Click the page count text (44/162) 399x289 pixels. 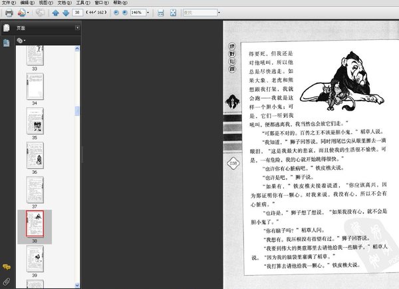click(96, 13)
